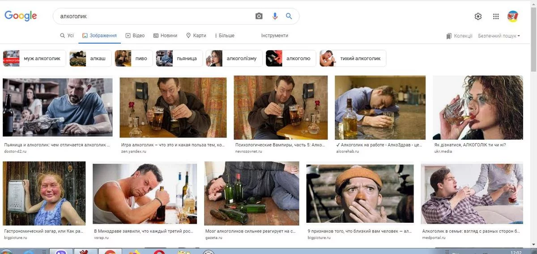Viewport: 537px width, 254px height.
Task: Open the doctor-42.ru image thumbnail
Action: click(58, 108)
